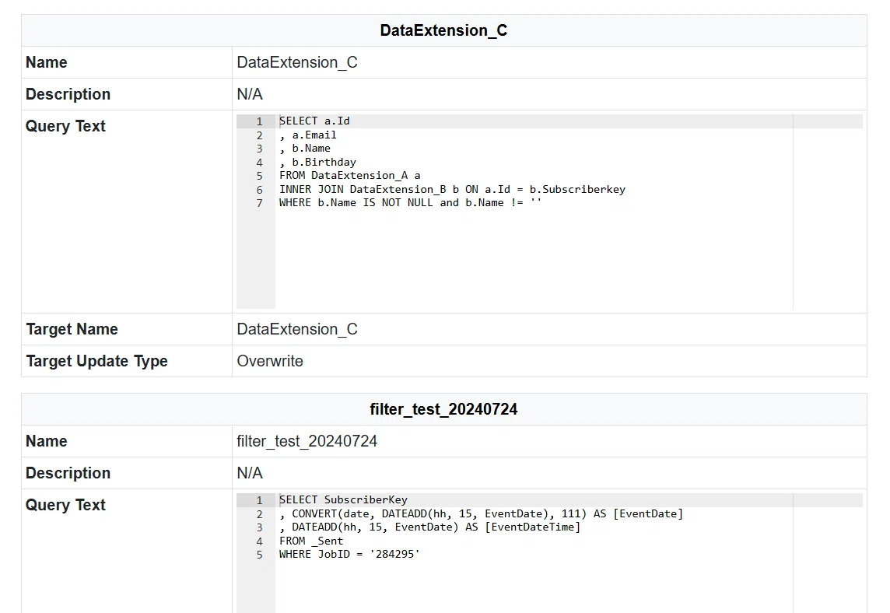Click code line ', b.Birthday'
This screenshot has height=613, width=890.
pyautogui.click(x=318, y=163)
